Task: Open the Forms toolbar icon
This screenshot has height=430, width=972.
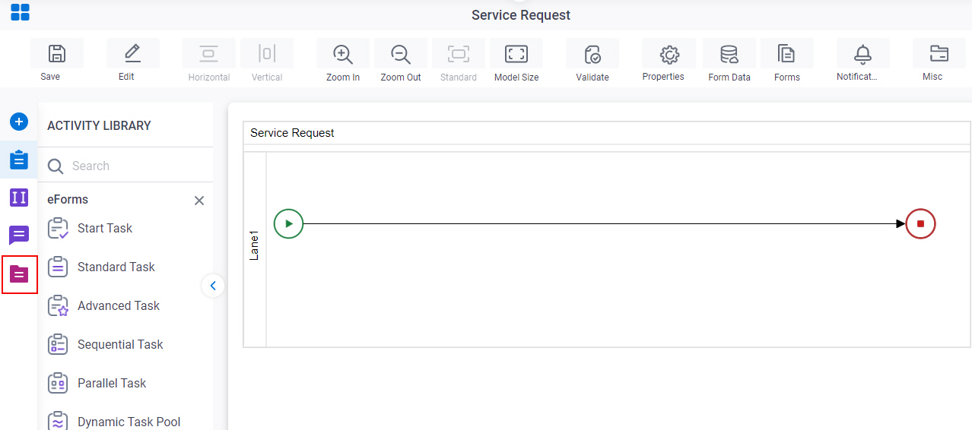Action: point(787,53)
